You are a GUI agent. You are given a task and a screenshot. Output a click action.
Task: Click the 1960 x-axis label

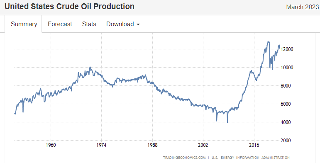[51, 145]
